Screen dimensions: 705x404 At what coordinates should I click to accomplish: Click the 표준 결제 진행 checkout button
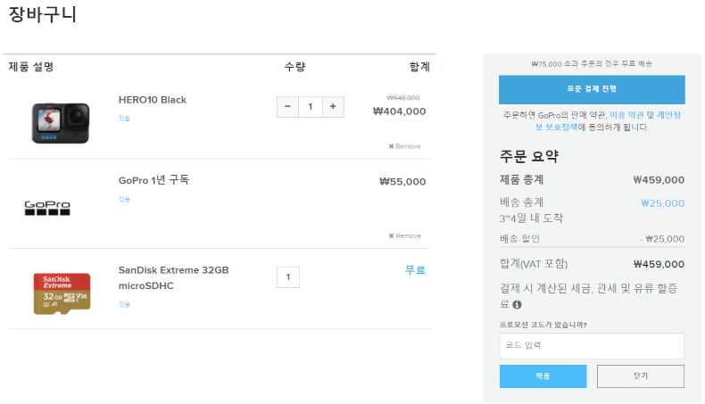tap(592, 89)
